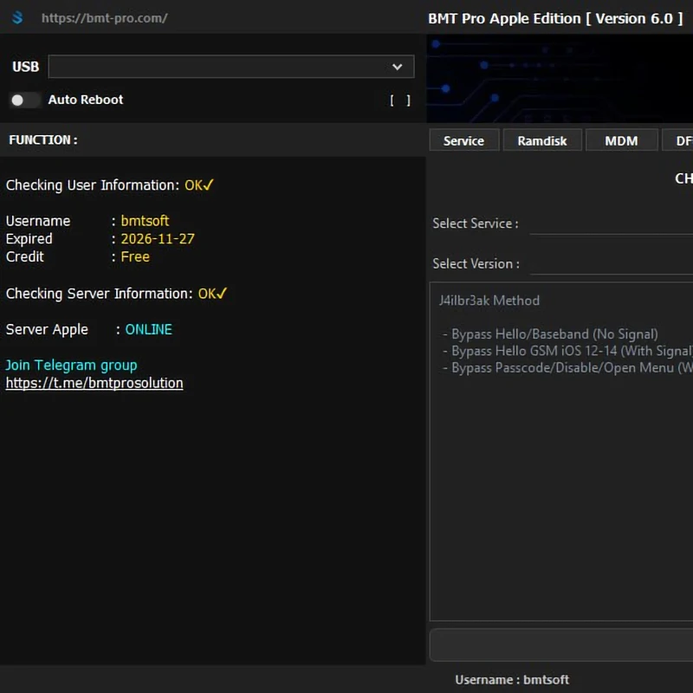Screen dimensions: 693x693
Task: Click the progress bar below the method box
Action: click(x=561, y=644)
